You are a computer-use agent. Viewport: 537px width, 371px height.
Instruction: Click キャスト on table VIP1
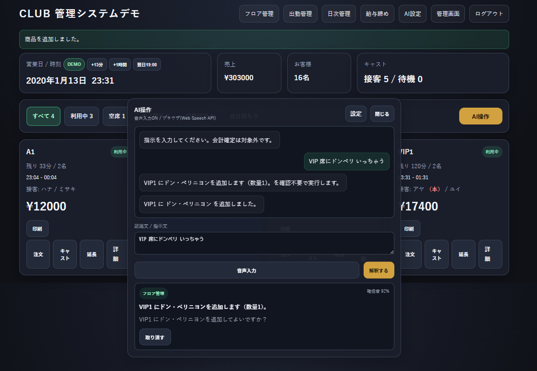click(436, 254)
